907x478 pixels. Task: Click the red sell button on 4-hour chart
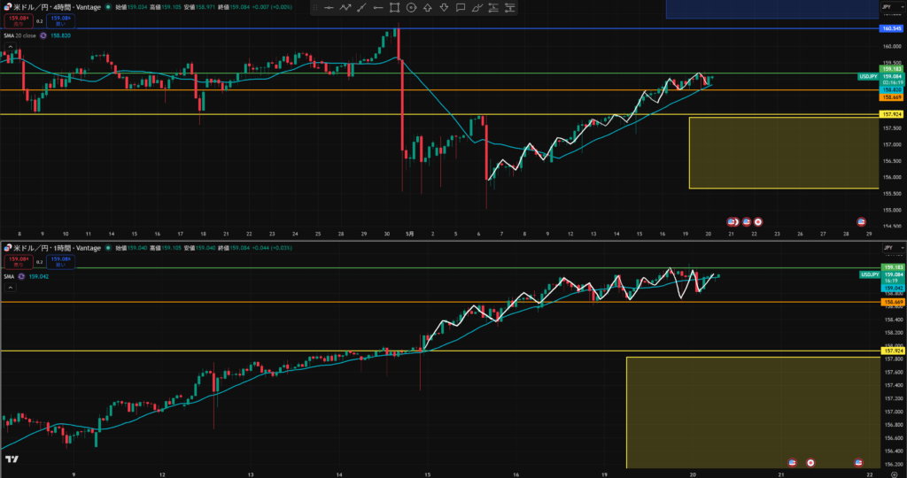pos(19,21)
